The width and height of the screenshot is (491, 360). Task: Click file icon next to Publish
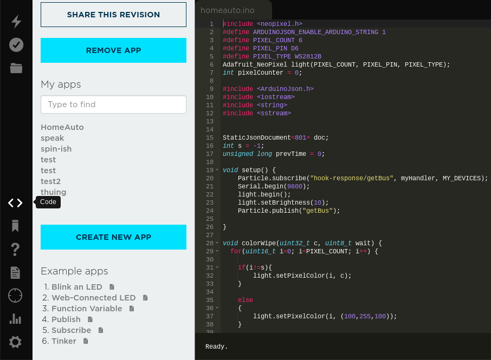click(x=90, y=319)
